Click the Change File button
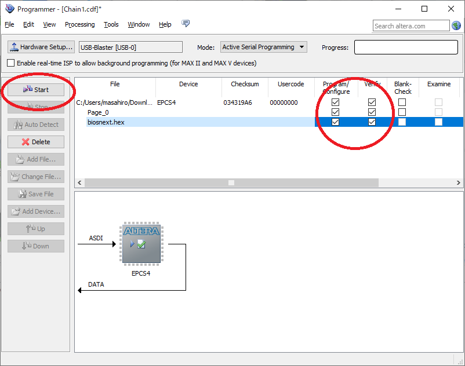Viewport: 465px width, 366px height. click(x=36, y=177)
